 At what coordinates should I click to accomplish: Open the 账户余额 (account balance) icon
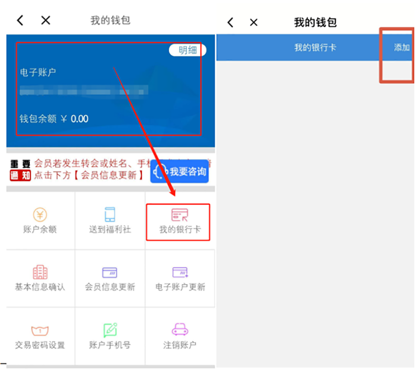pos(39,220)
